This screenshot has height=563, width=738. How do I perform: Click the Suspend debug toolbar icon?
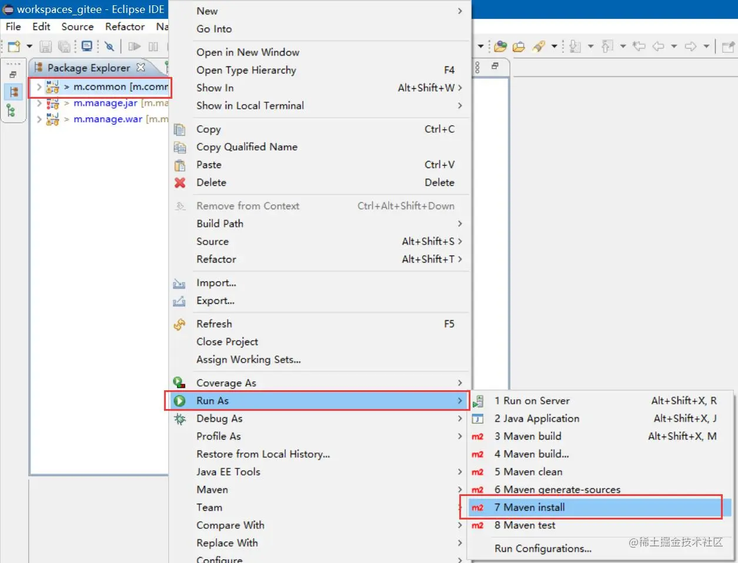coord(153,46)
